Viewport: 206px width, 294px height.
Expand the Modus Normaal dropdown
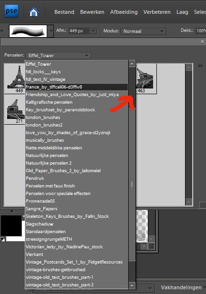[x=144, y=31]
